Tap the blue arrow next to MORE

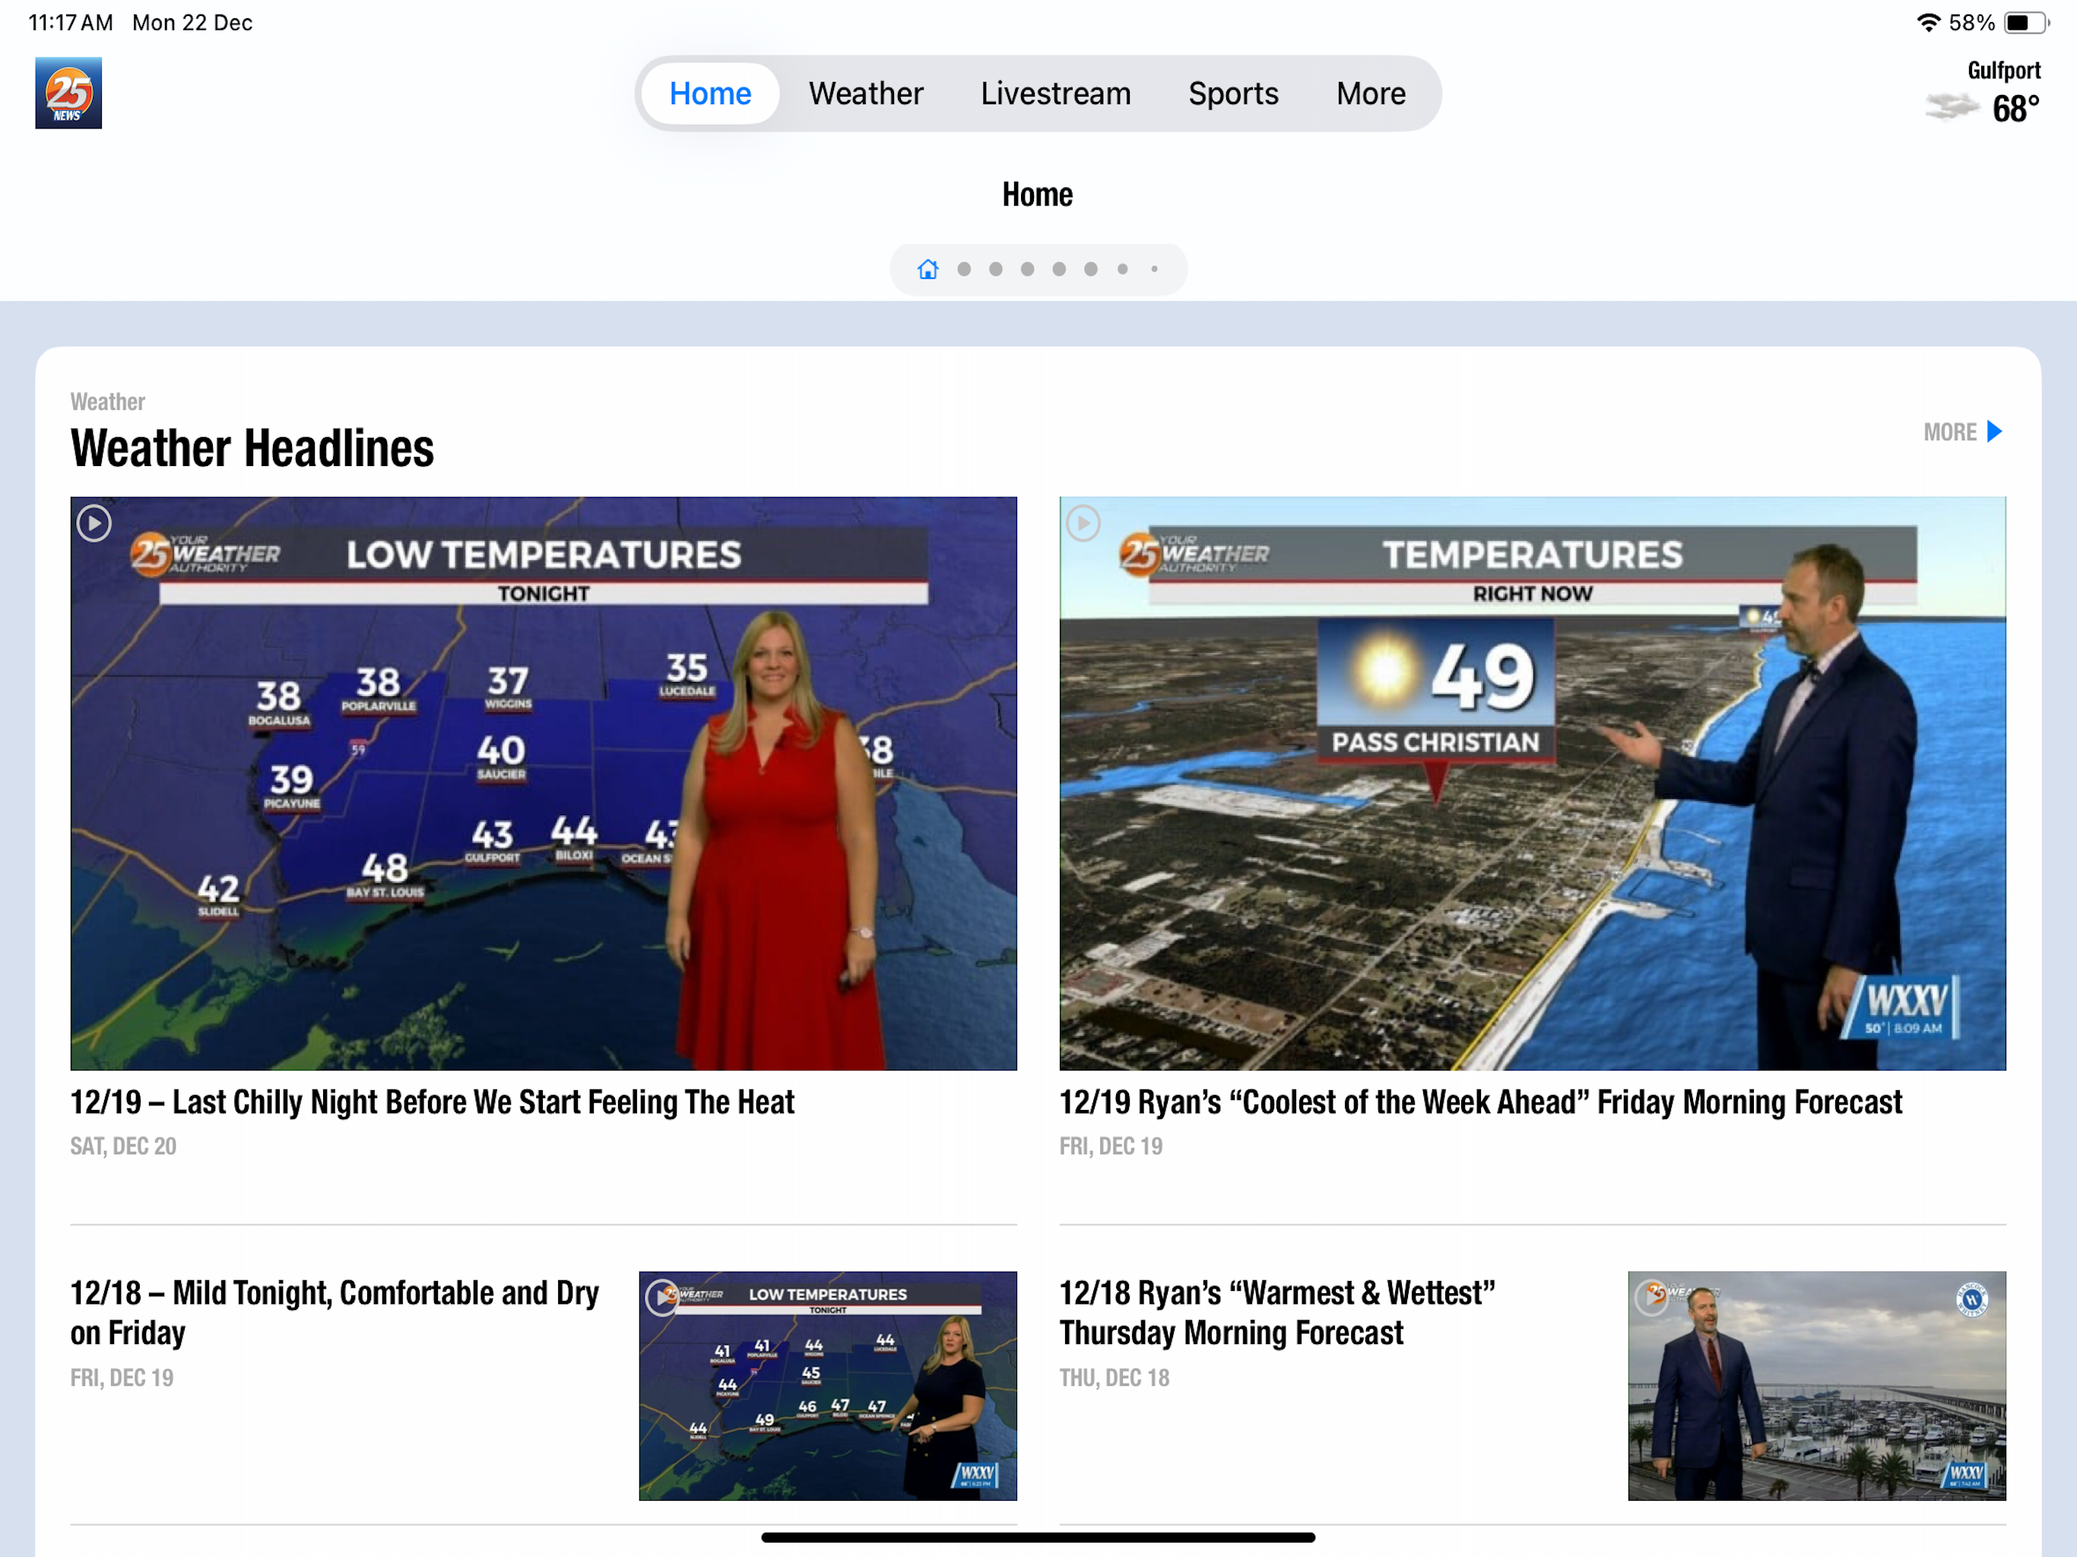click(1996, 432)
